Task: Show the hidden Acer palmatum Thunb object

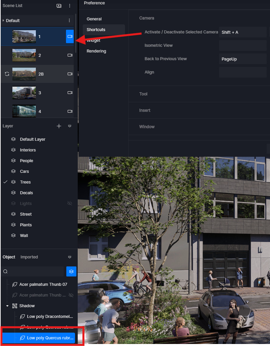Action: point(71,295)
